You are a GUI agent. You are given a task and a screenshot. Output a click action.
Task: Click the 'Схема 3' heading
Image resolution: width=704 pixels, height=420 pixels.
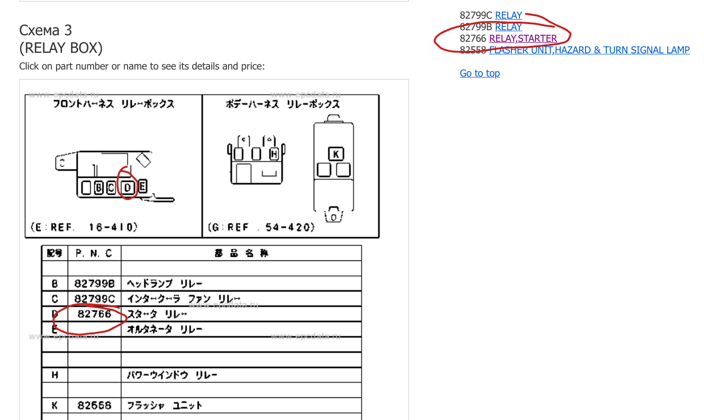(x=45, y=30)
